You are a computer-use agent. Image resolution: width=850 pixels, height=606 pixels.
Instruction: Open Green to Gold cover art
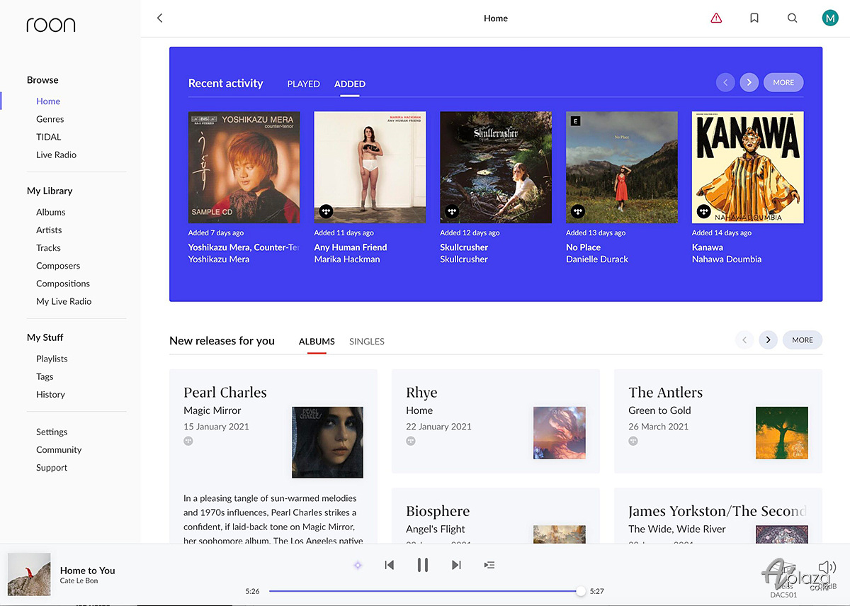pyautogui.click(x=782, y=433)
